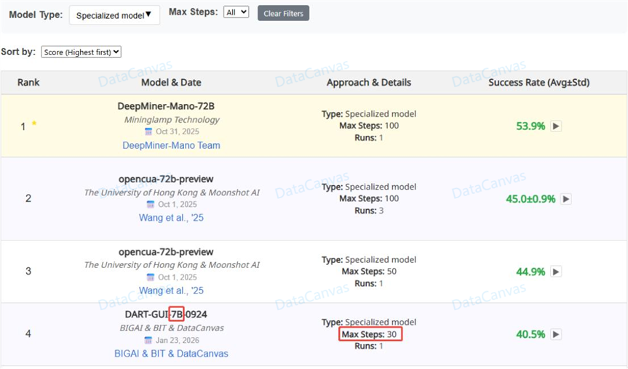The width and height of the screenshot is (628, 369).
Task: Expand the 44.9% score arrow button
Action: [556, 272]
